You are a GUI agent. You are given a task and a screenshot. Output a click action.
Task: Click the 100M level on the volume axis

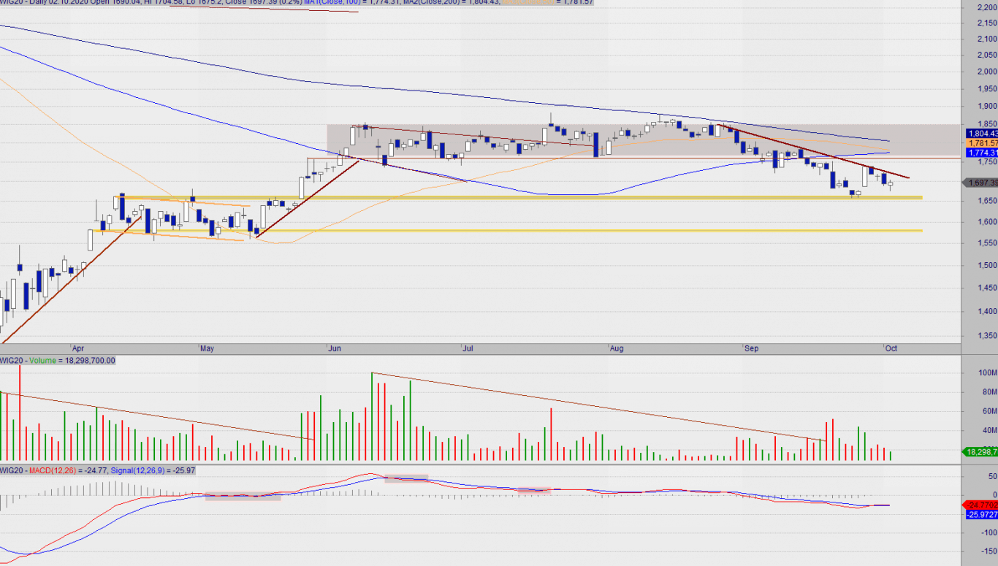pyautogui.click(x=988, y=373)
